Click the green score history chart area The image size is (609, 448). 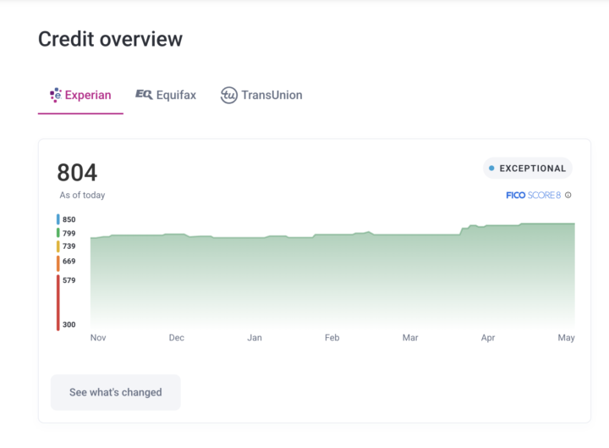click(332, 276)
